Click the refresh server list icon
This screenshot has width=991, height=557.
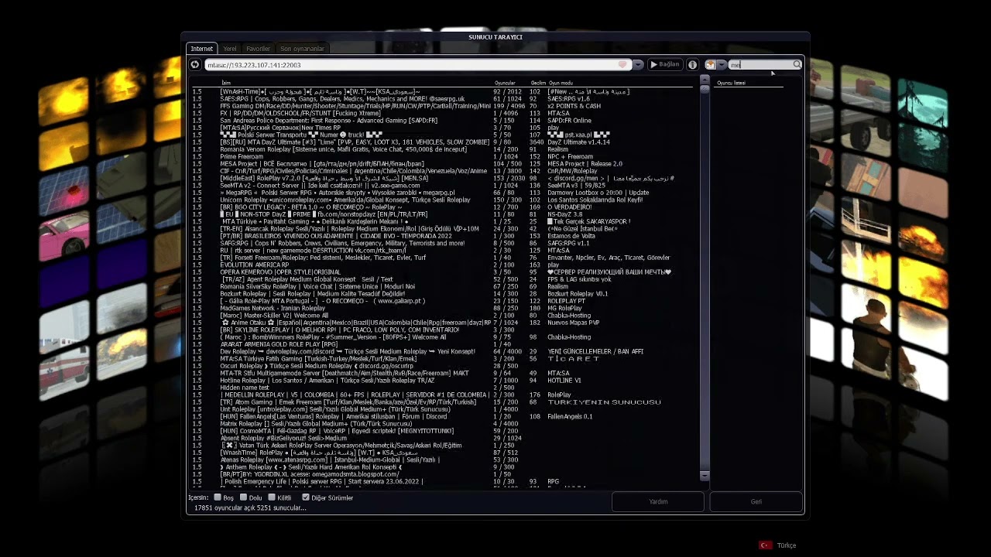[195, 65]
